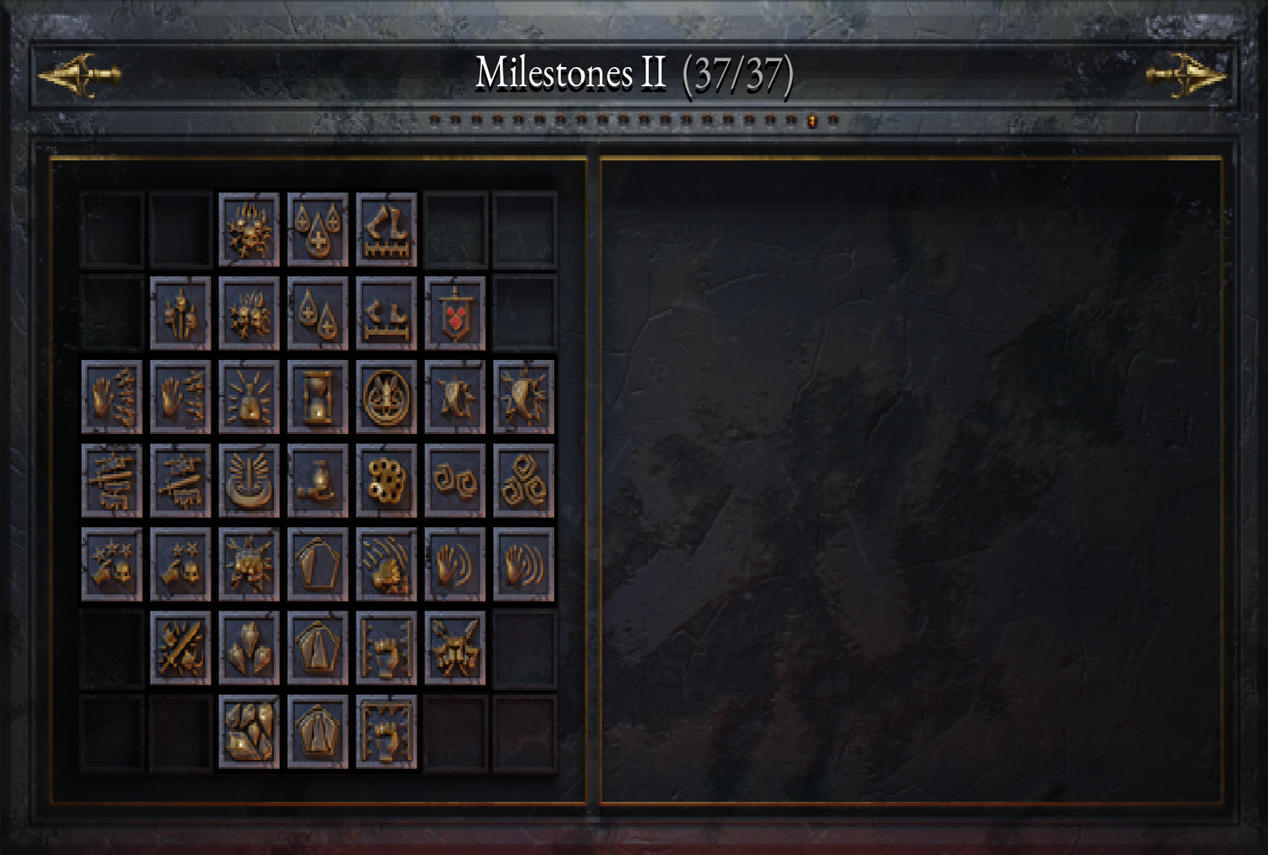The image size is (1268, 855).
Task: Select the plain pentagon shield milestone icon
Action: tap(317, 564)
